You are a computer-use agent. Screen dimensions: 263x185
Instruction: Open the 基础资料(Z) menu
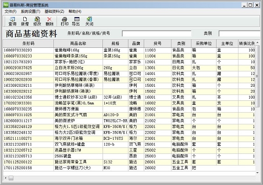pos(54,11)
